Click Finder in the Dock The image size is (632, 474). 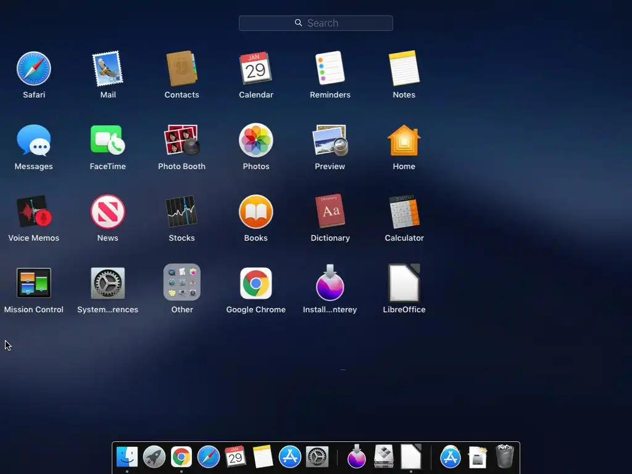pos(127,457)
